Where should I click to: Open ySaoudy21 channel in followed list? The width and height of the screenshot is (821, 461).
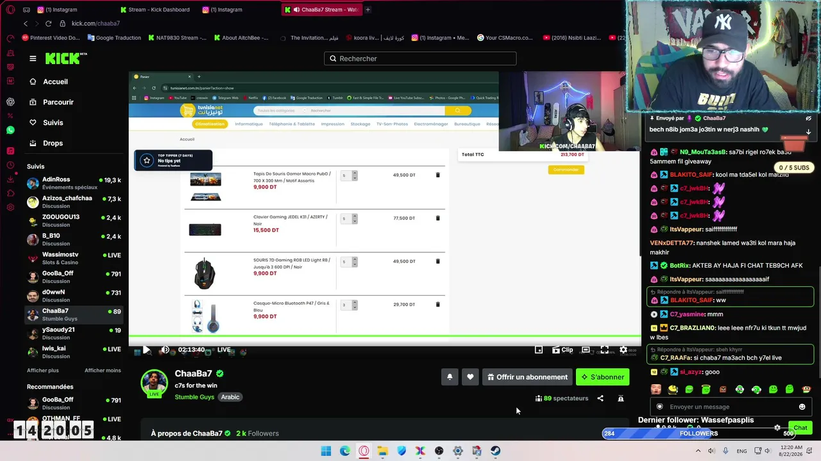click(74, 333)
